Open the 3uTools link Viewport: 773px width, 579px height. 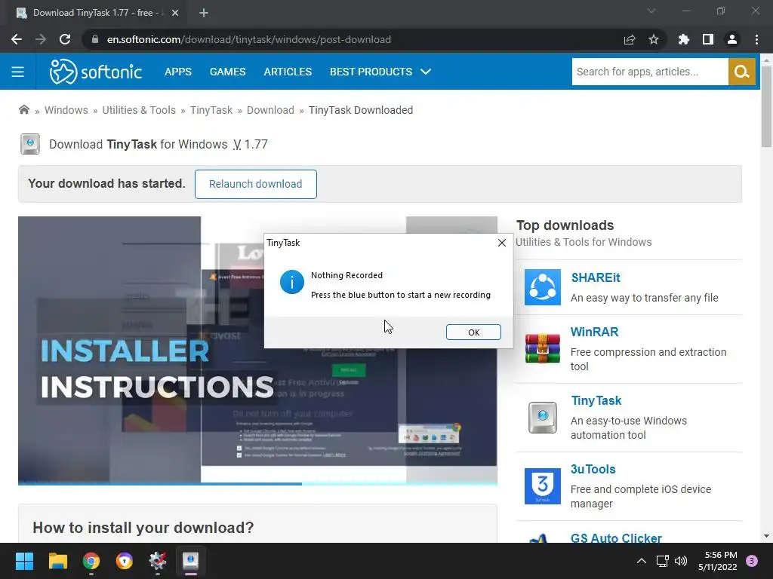coord(593,469)
